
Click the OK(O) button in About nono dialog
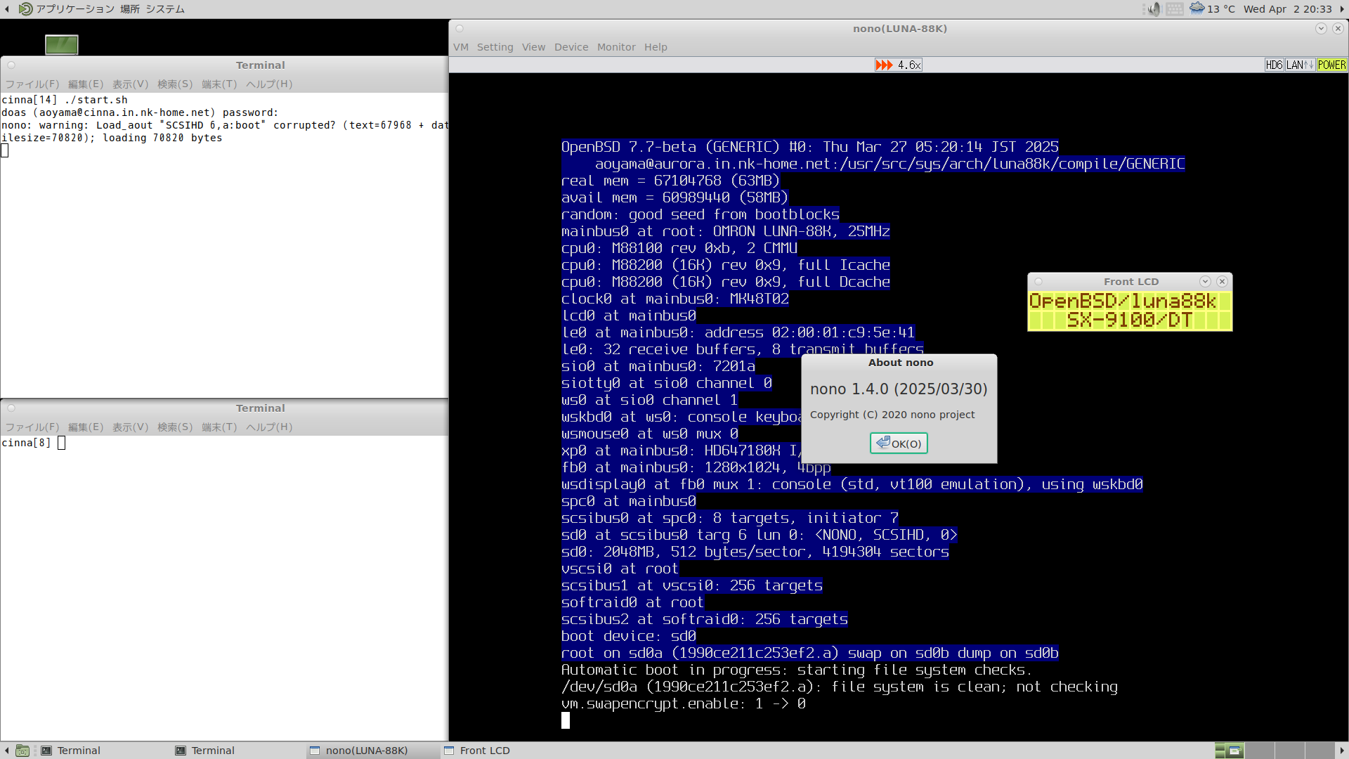[899, 443]
